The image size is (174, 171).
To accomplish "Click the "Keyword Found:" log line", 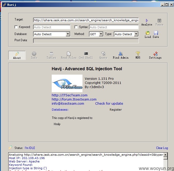I will point(21,165).
